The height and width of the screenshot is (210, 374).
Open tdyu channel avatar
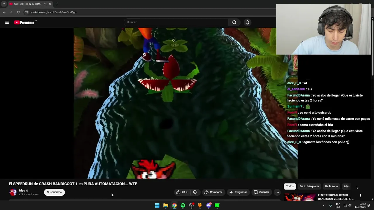pyautogui.click(x=13, y=192)
